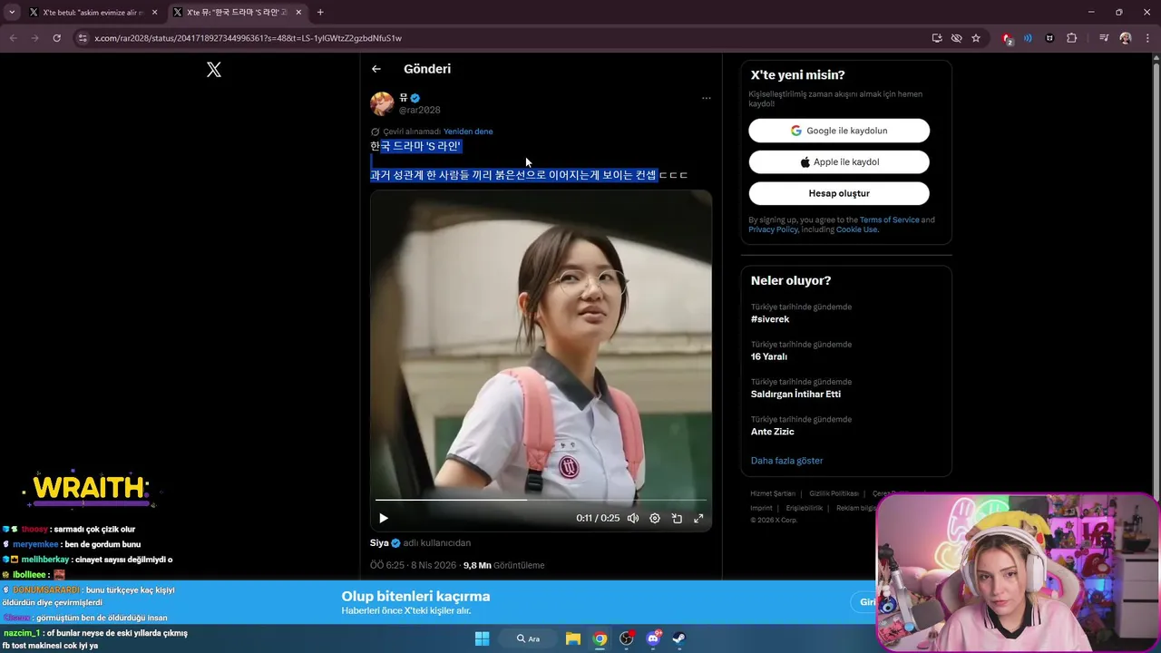Viewport: 1161px width, 653px height.
Task: Open Imprint footer link
Action: (x=761, y=508)
